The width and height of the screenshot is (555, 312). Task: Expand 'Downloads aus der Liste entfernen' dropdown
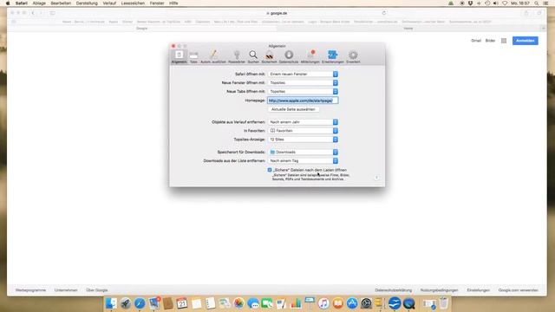coord(303,161)
